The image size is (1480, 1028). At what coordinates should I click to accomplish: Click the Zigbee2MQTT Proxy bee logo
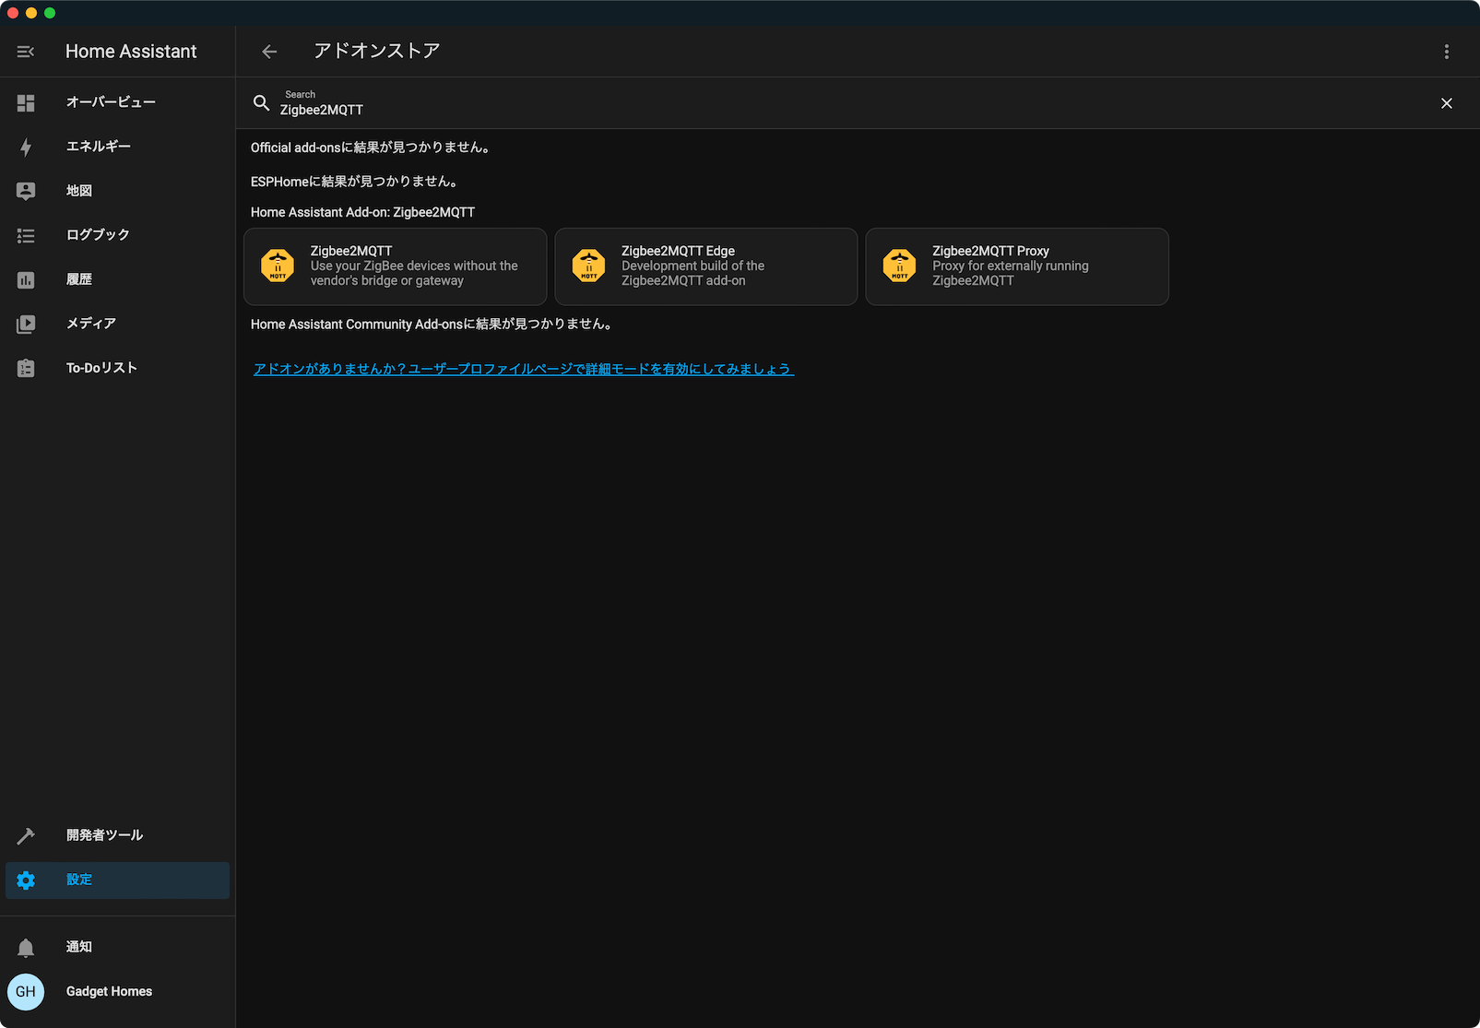click(x=899, y=266)
